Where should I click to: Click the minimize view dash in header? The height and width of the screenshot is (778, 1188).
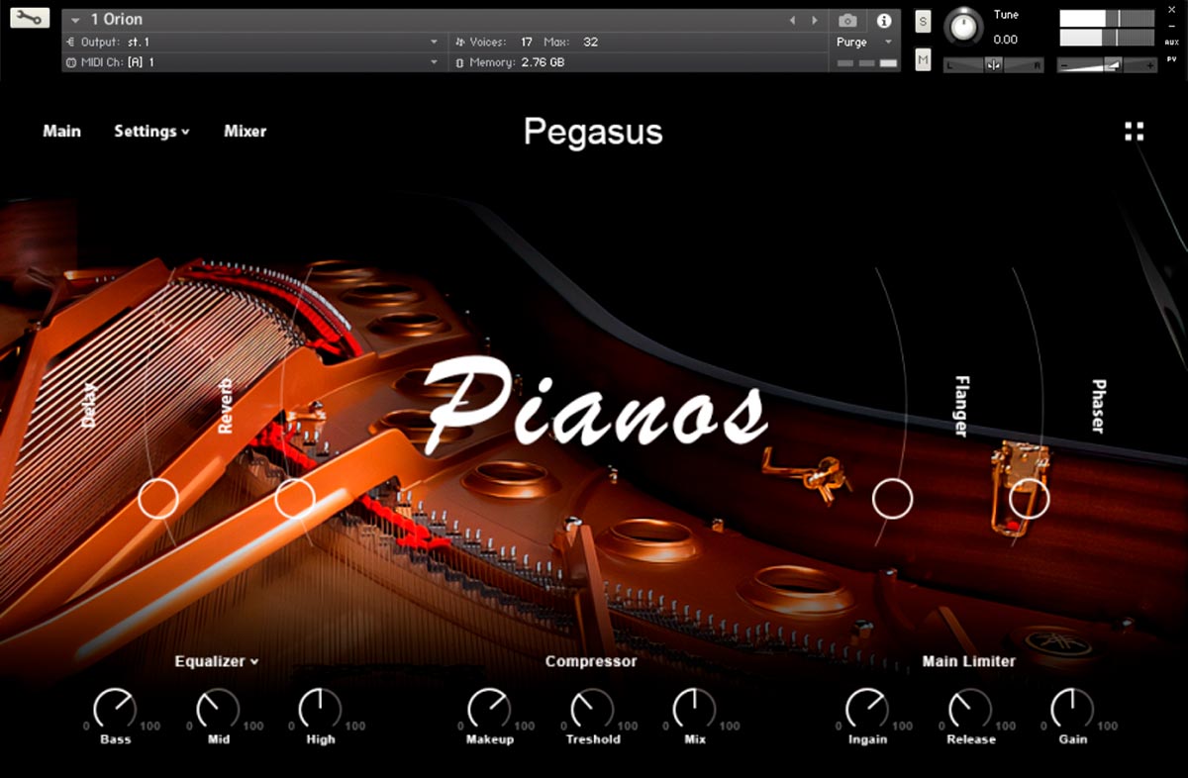pos(1172,26)
